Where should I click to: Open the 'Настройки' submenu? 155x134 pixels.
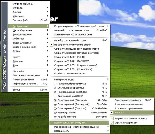[28, 71]
